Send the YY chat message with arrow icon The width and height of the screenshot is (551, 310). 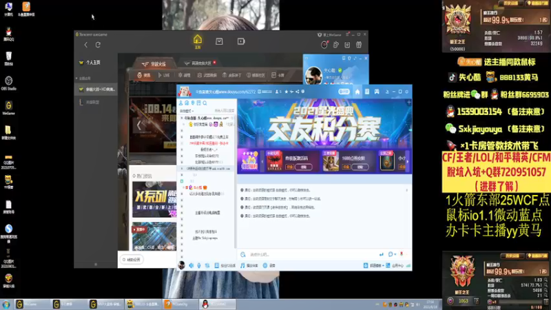pos(382,254)
